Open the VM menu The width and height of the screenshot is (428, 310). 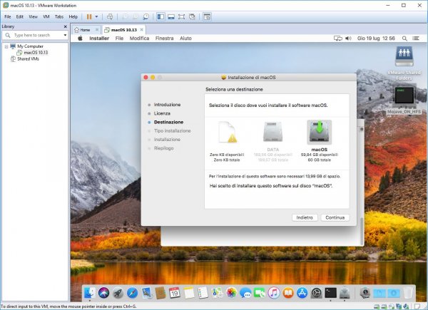coord(46,16)
